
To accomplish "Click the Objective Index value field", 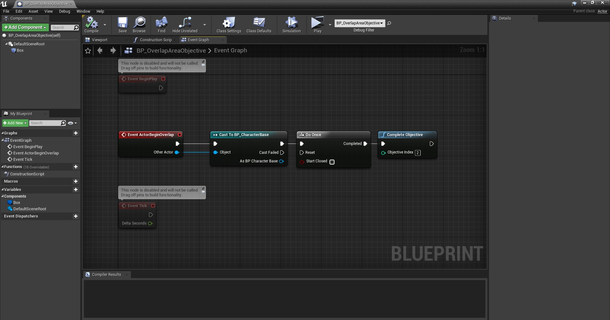I will click(417, 153).
